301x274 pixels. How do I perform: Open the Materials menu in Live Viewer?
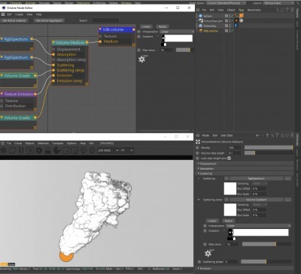(43, 143)
